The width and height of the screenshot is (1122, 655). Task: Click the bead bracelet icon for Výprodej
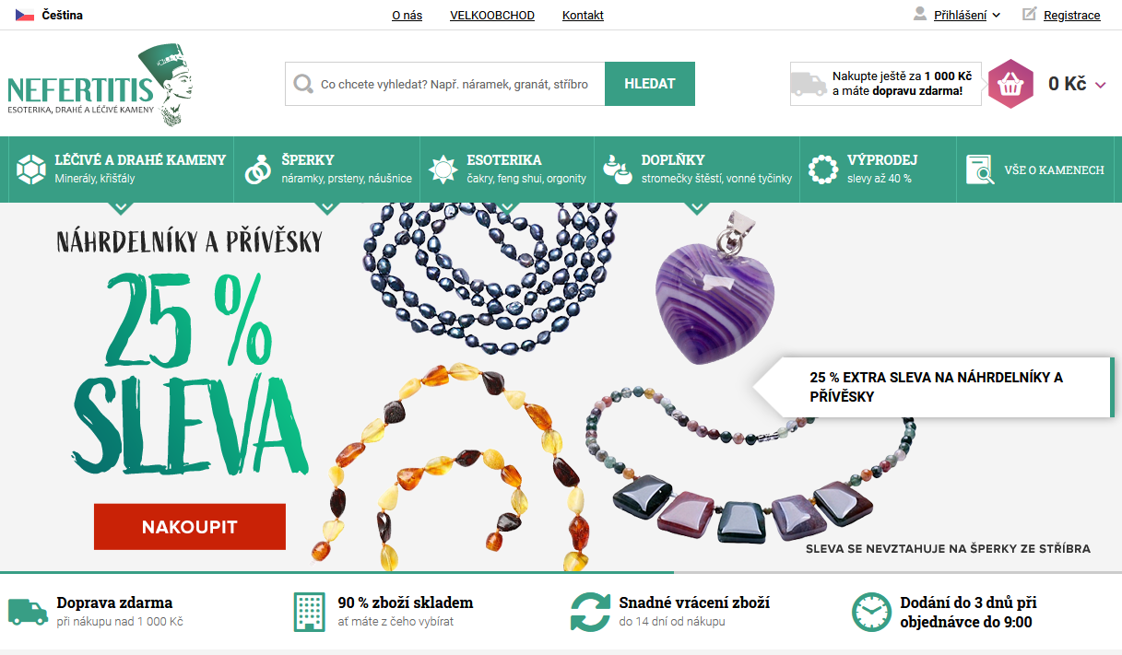pyautogui.click(x=822, y=170)
